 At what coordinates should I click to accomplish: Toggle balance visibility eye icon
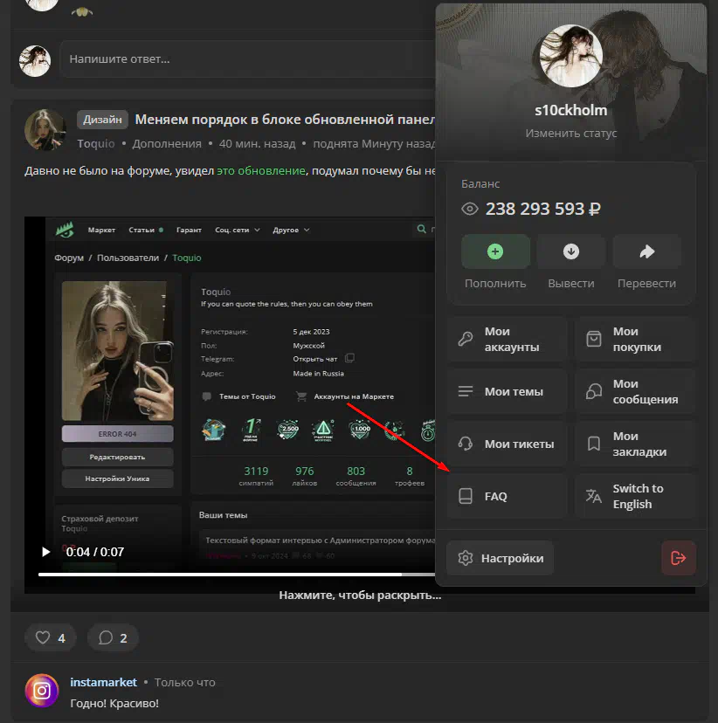pyautogui.click(x=470, y=209)
